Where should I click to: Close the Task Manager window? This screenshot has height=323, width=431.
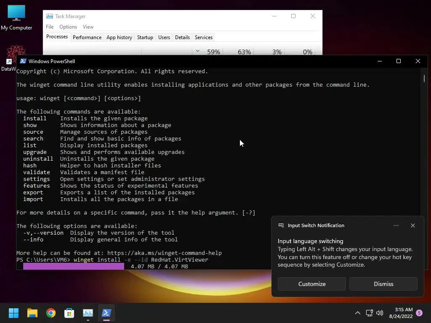coord(313,16)
